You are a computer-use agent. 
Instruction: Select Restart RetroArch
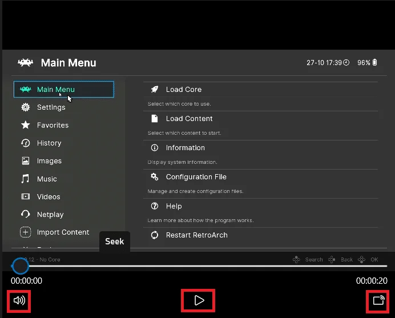coord(261,235)
